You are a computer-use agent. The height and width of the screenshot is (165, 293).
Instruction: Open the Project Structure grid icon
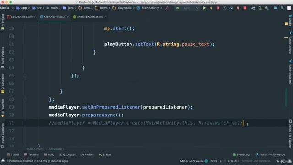tap(276, 8)
